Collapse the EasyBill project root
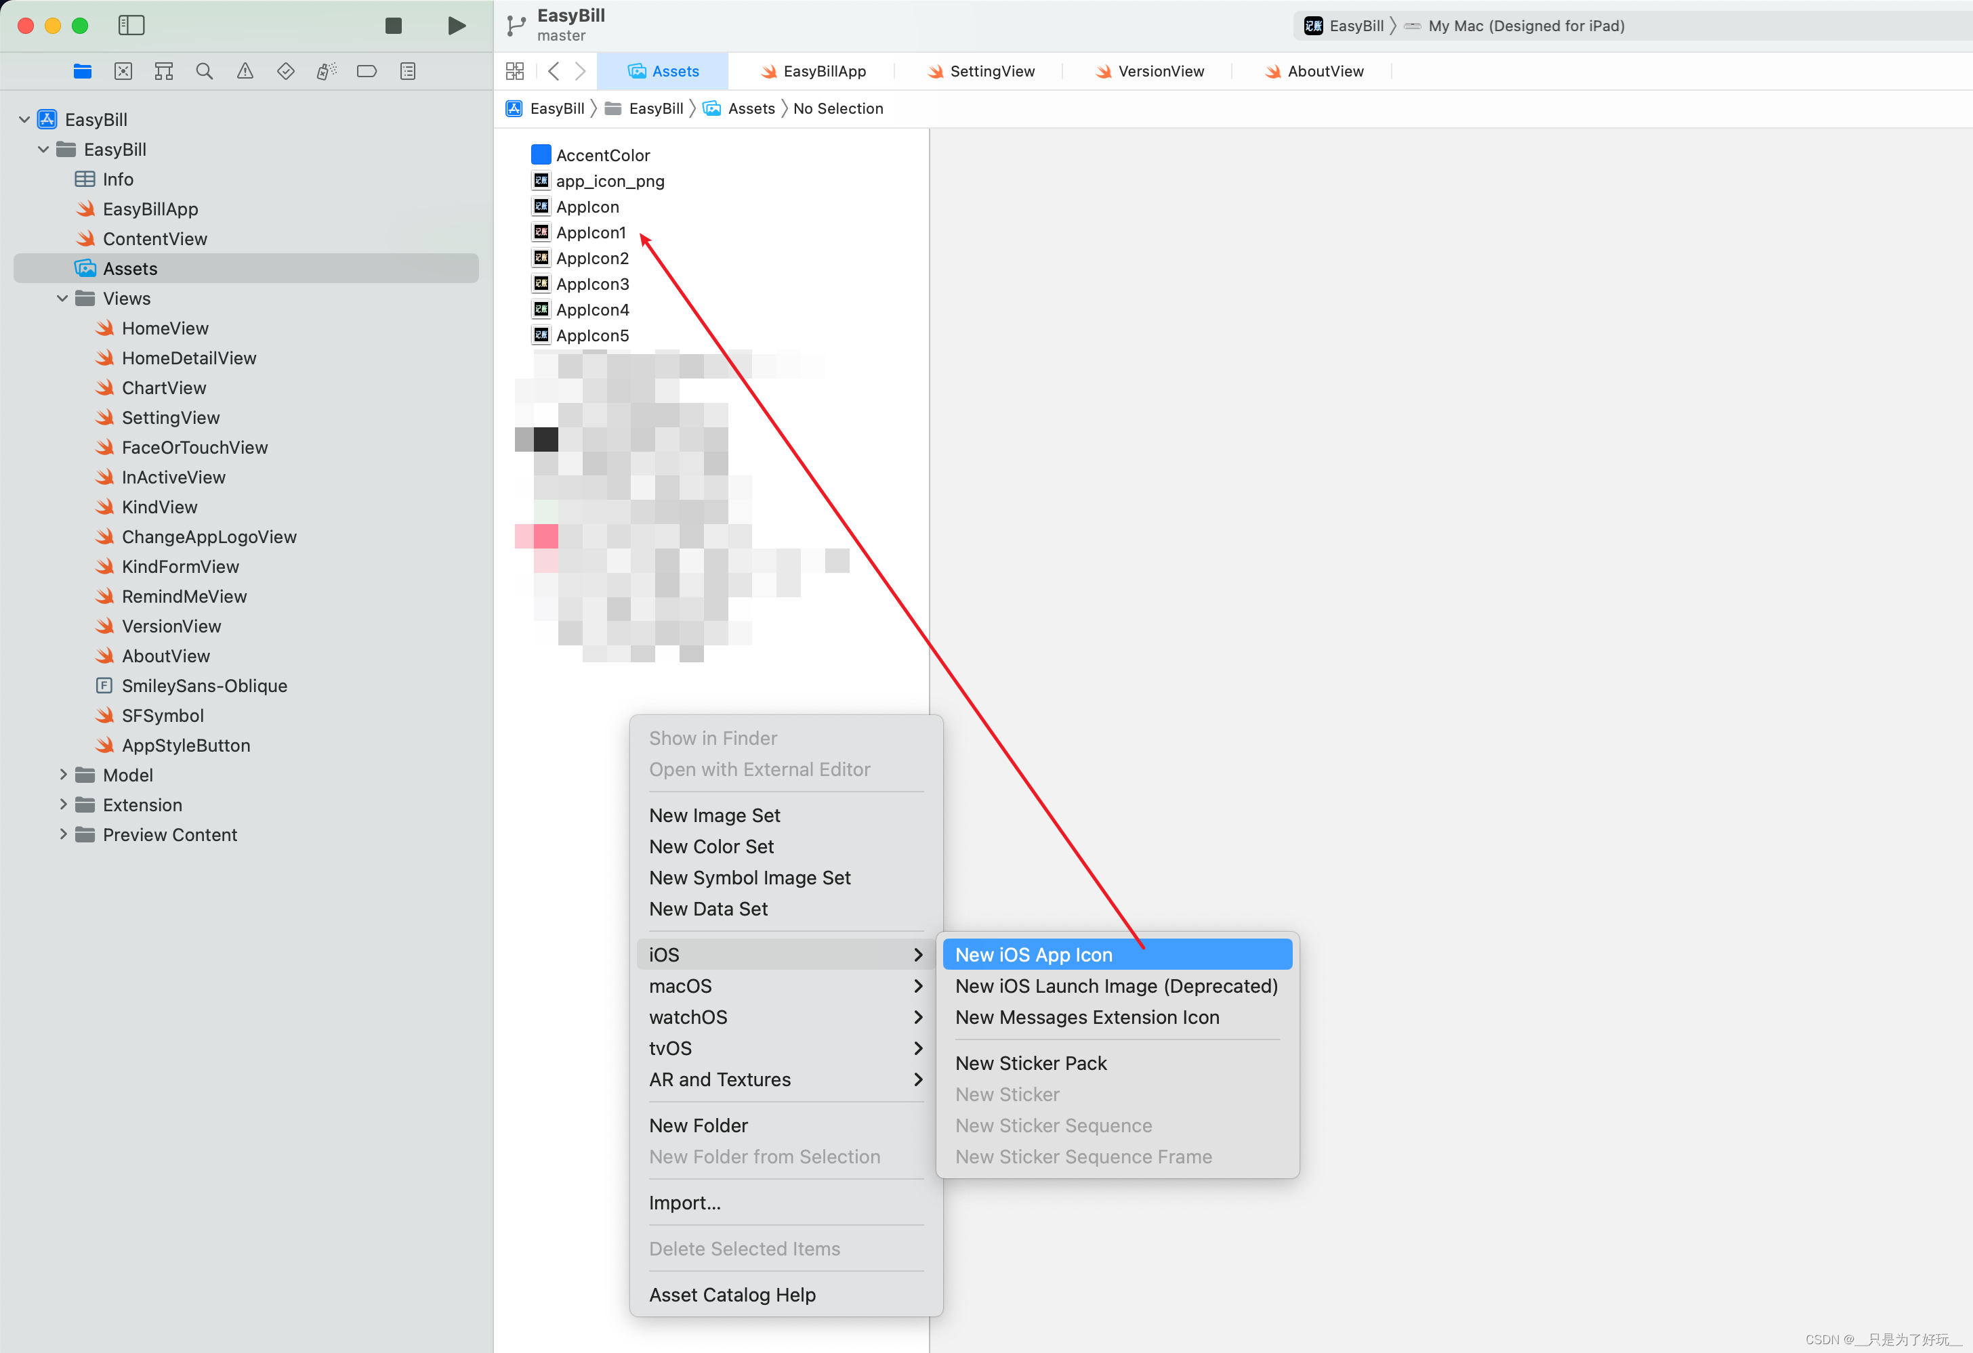Screen dimensions: 1973x1353 pyautogui.click(x=24, y=120)
